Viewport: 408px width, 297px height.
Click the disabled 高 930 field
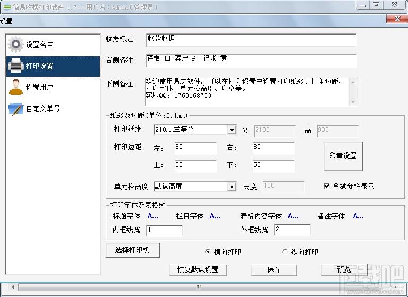point(338,131)
